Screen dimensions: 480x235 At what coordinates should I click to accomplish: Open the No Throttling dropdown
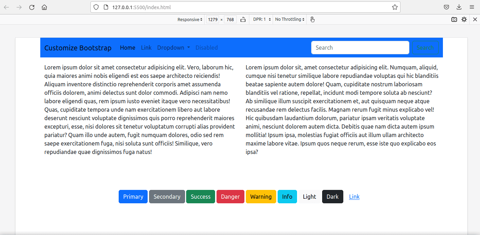[x=289, y=19]
